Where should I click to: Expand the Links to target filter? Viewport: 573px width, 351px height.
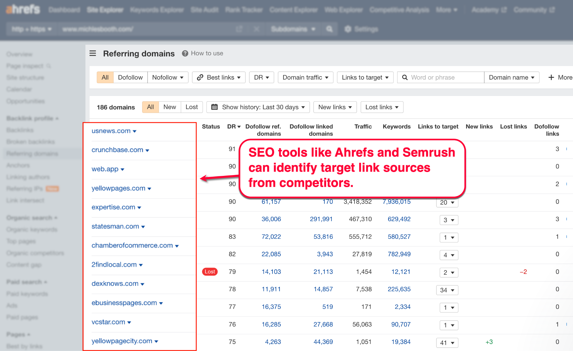(x=365, y=77)
